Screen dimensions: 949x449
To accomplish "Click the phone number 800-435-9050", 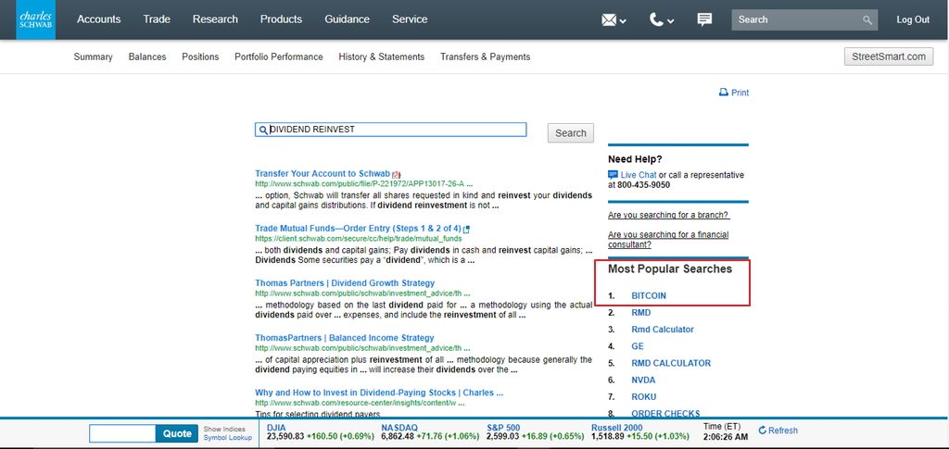I will click(x=643, y=185).
